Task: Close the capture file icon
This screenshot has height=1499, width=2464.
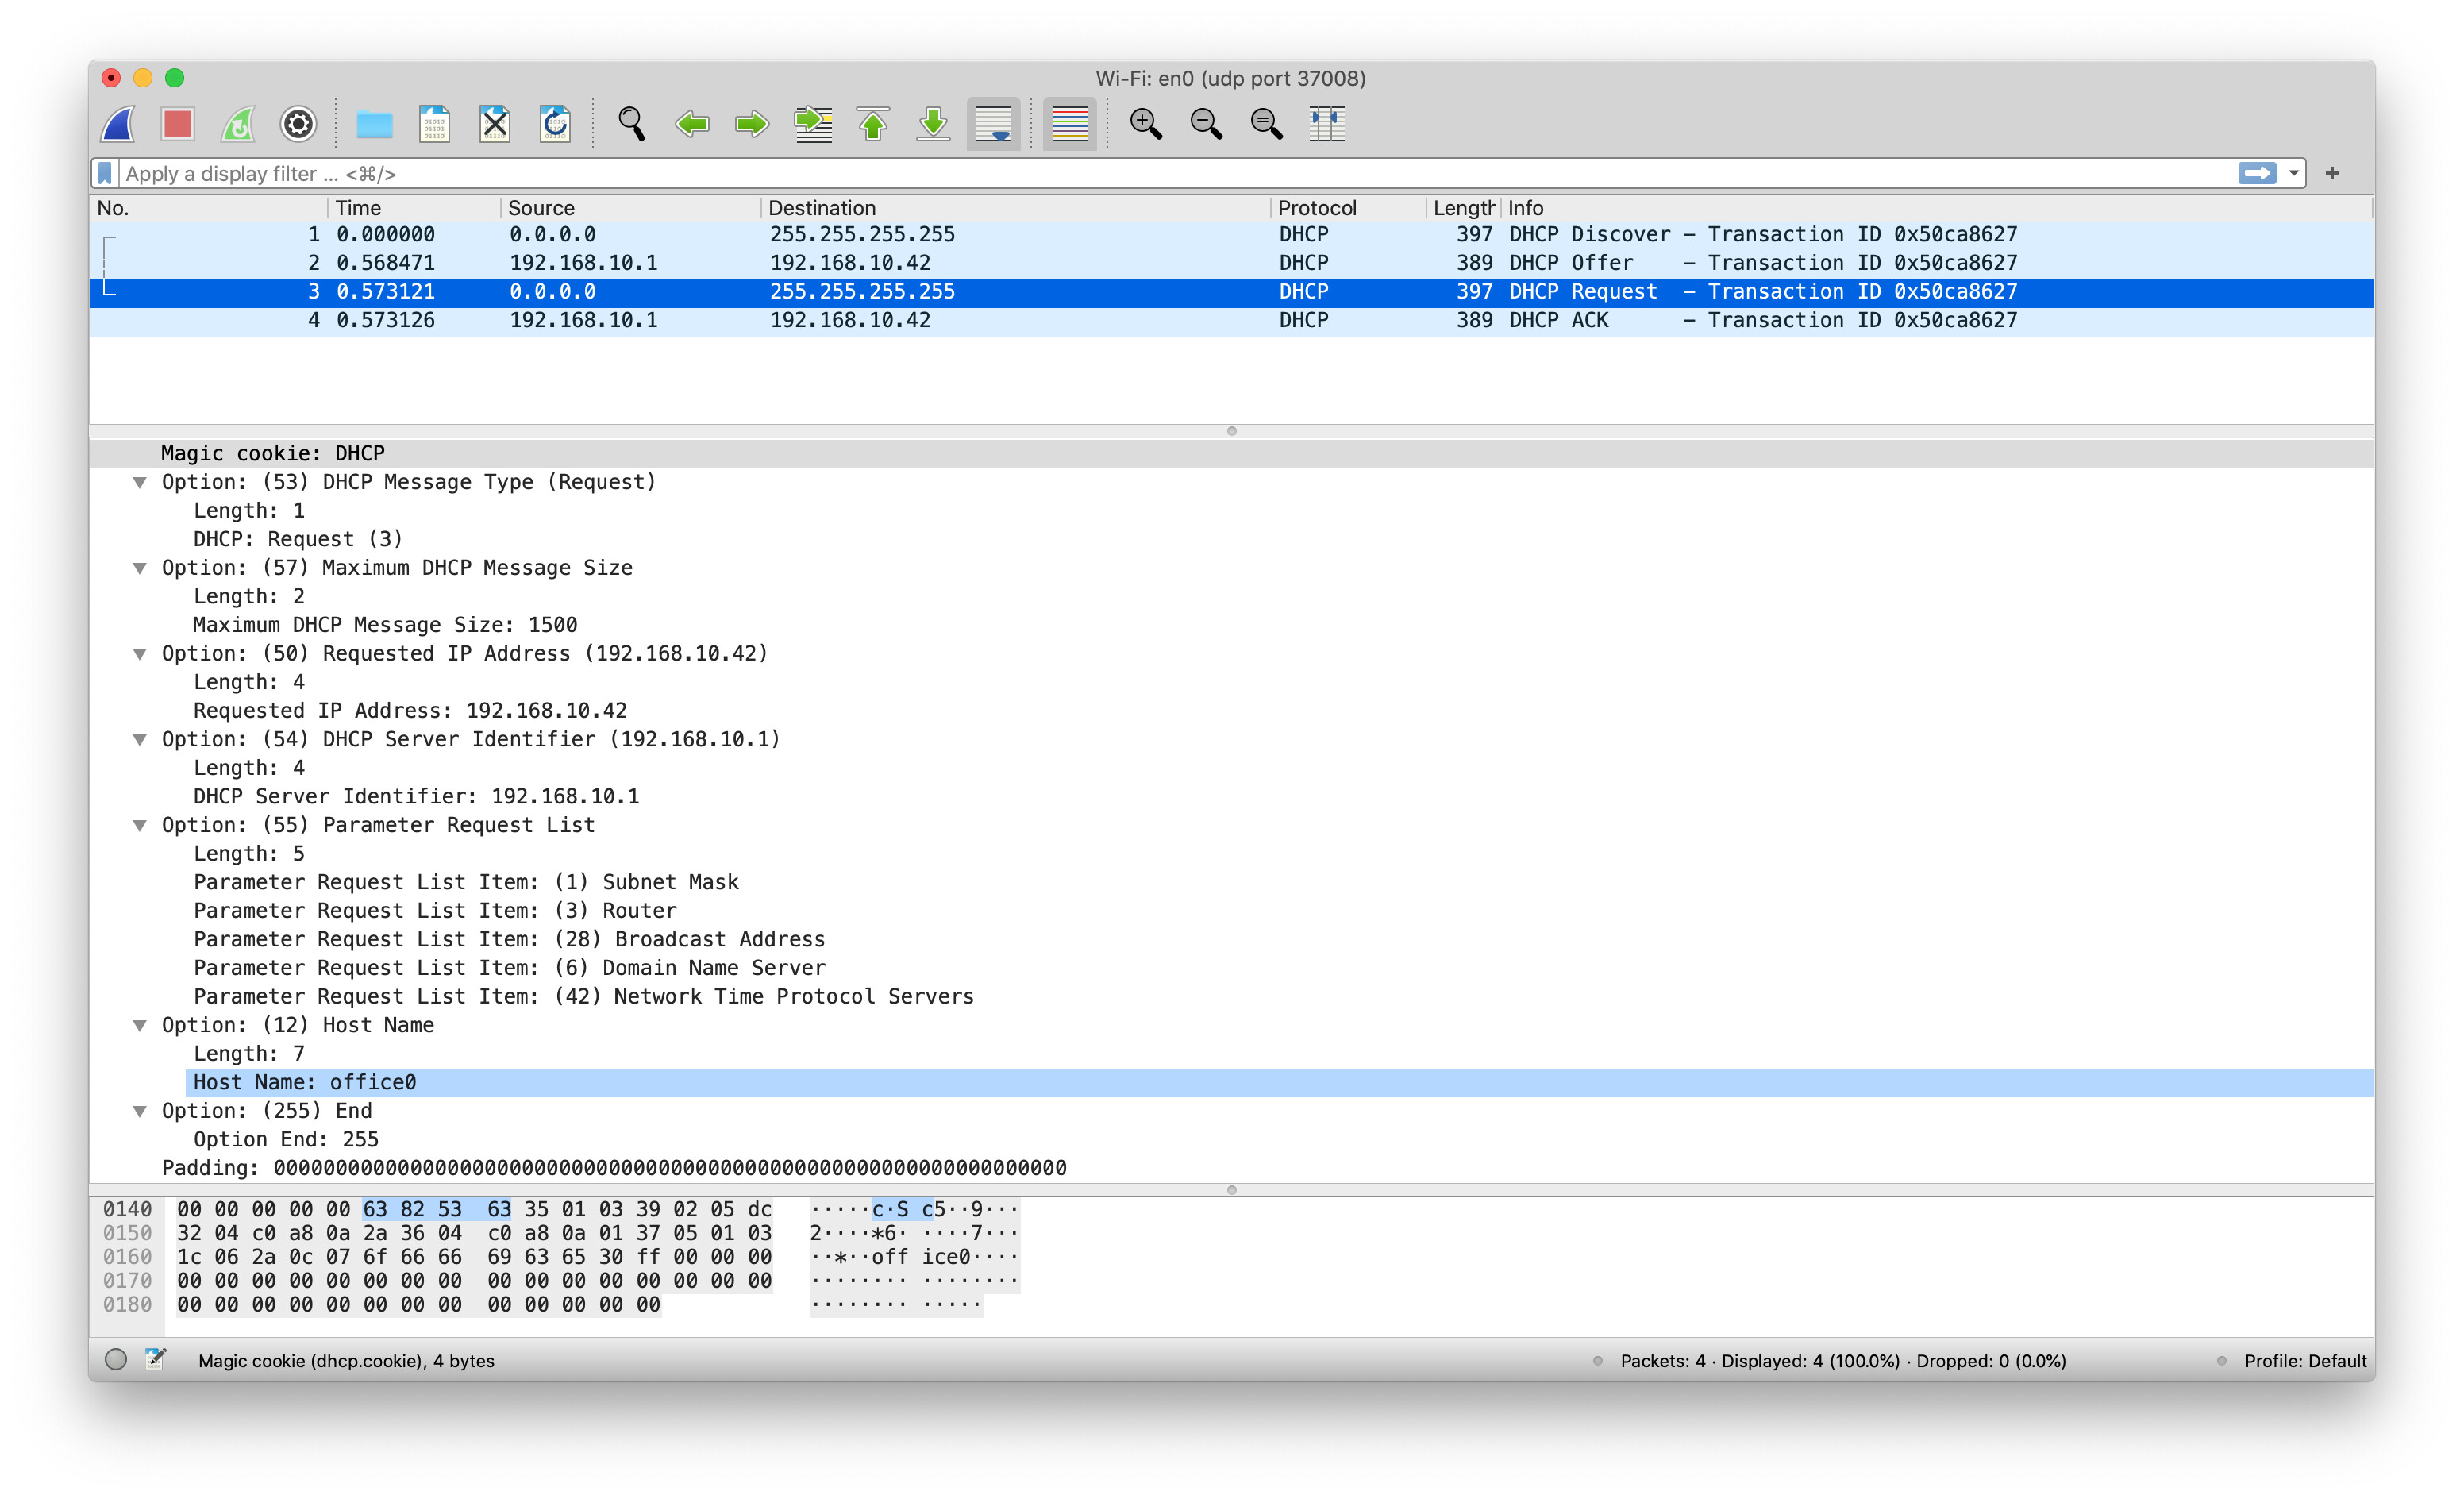Action: tap(495, 124)
